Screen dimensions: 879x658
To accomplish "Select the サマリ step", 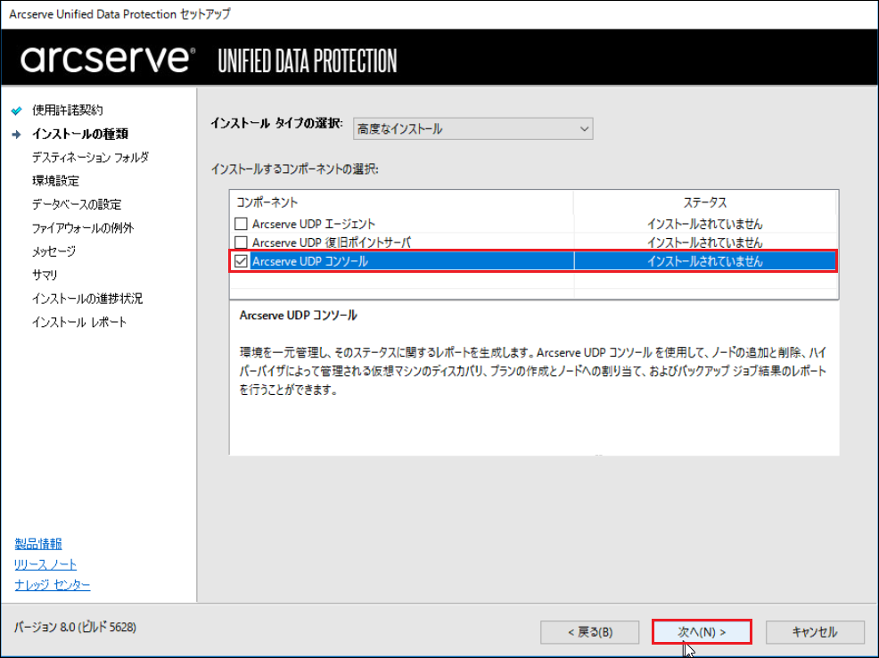I will pyautogui.click(x=45, y=276).
